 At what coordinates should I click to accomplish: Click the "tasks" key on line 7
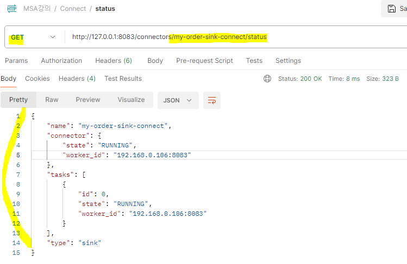(60, 175)
